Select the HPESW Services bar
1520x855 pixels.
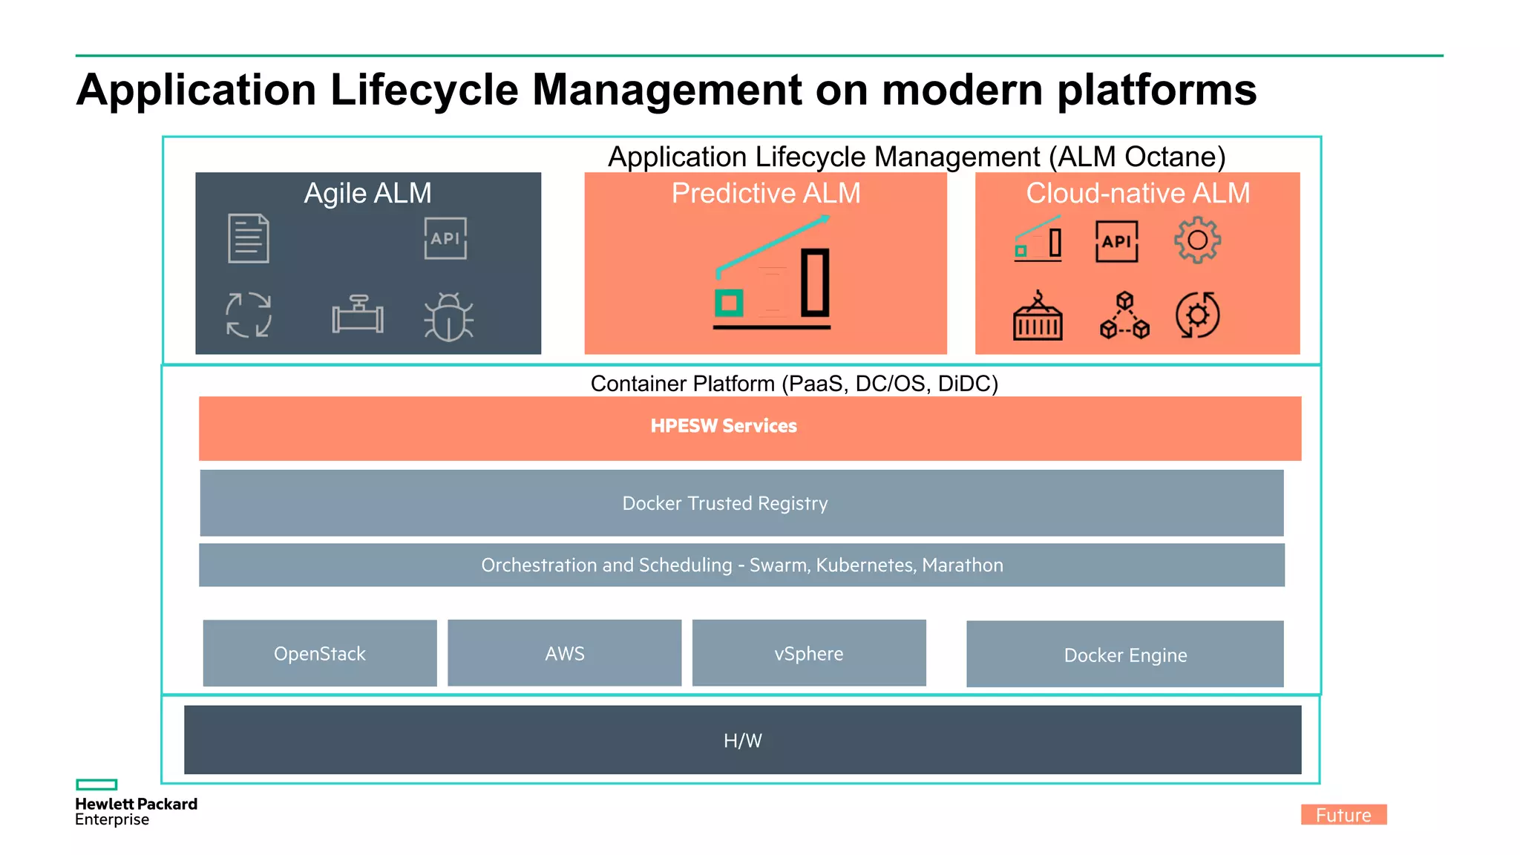pyautogui.click(x=750, y=428)
